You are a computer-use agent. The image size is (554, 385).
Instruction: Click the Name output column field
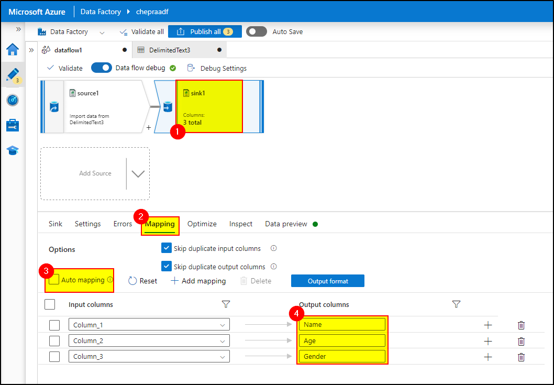click(341, 324)
